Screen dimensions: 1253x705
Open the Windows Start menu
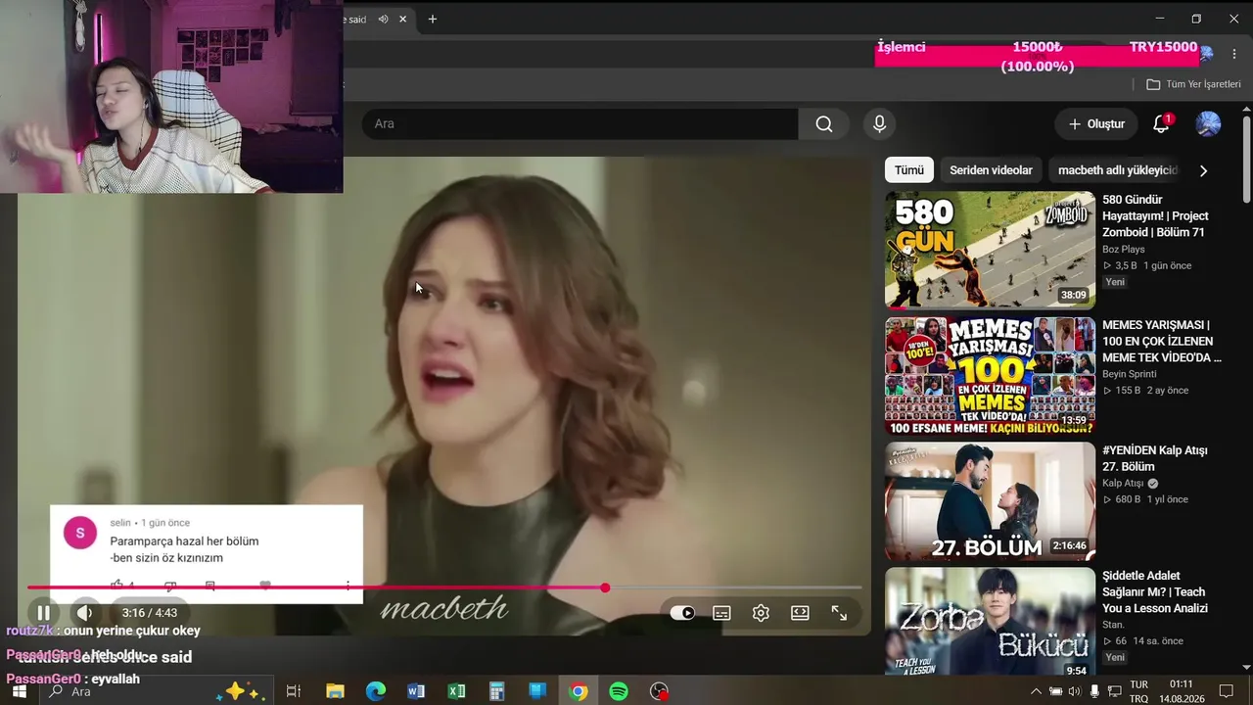click(19, 691)
